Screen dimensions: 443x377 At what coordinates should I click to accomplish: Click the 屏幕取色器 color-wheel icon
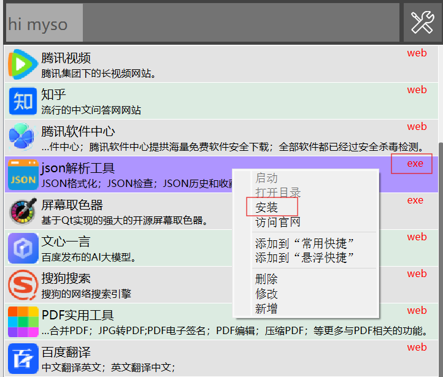tap(23, 211)
